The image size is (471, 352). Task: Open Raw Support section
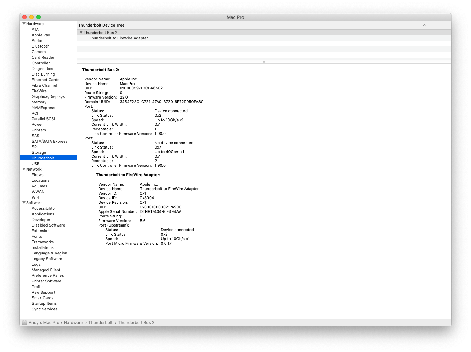click(x=43, y=292)
